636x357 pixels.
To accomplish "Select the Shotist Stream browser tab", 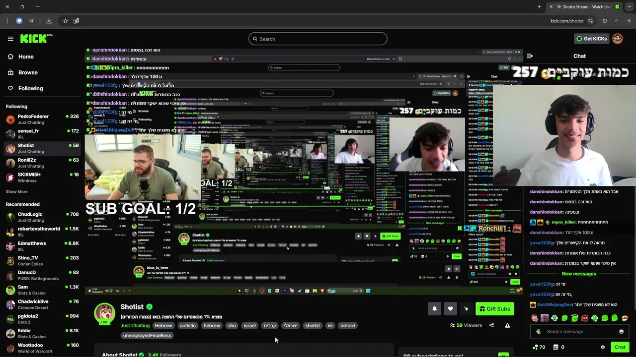I will coord(585,6).
